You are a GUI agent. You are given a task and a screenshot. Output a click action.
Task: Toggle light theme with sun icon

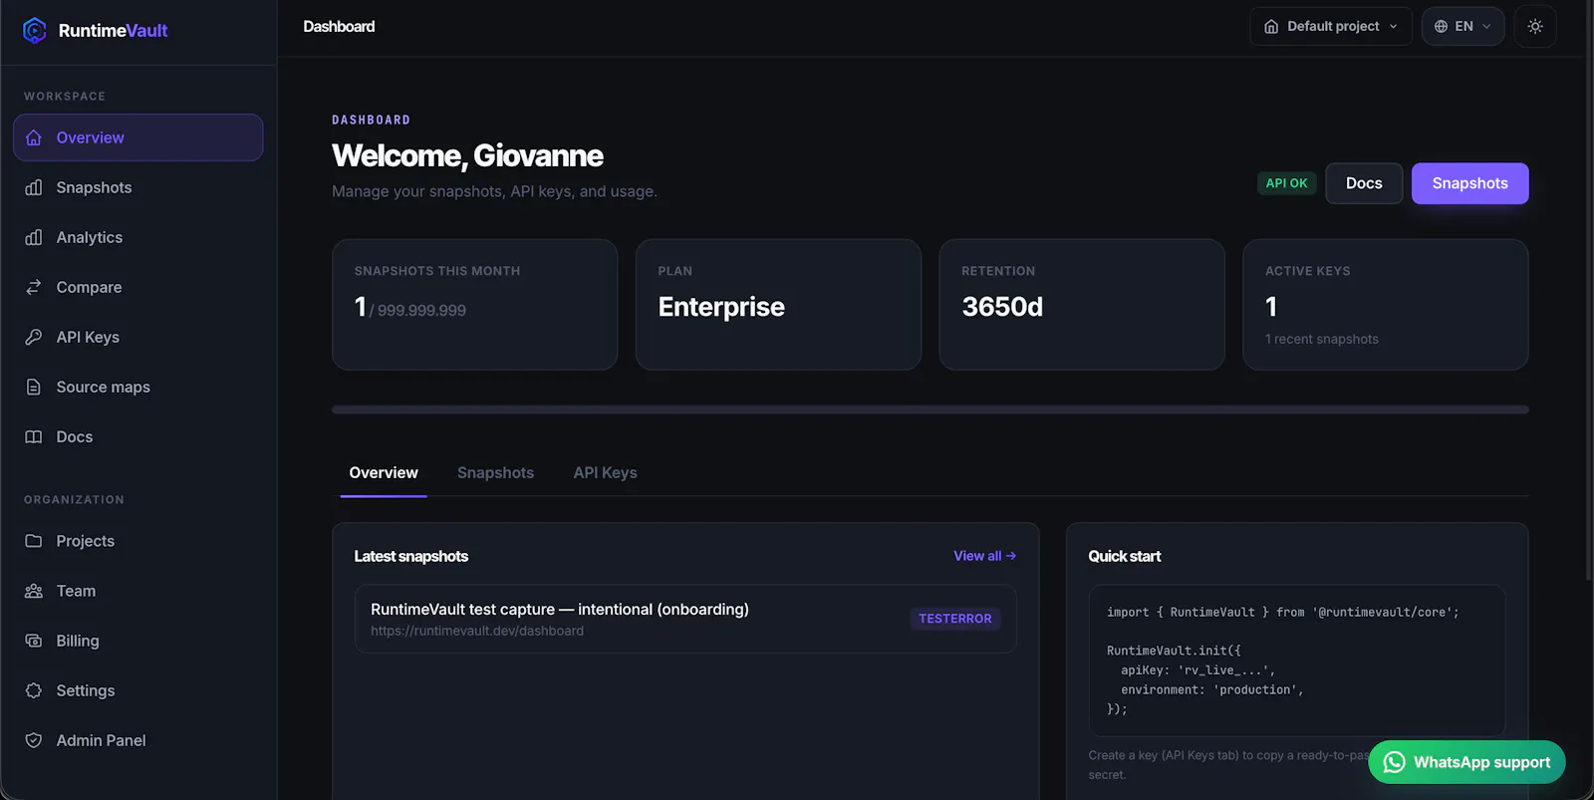(x=1535, y=27)
